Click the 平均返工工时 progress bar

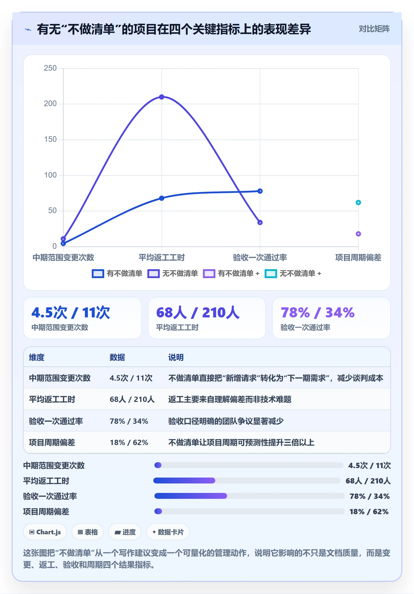tap(247, 481)
